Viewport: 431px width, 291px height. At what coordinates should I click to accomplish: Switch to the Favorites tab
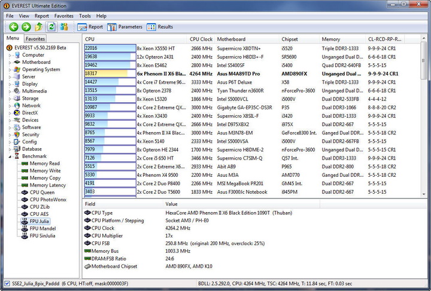click(x=35, y=39)
